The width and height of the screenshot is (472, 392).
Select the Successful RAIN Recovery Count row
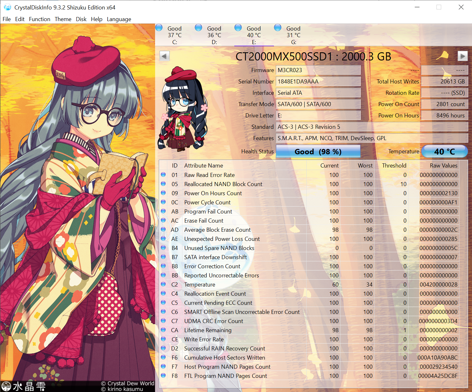coord(309,348)
